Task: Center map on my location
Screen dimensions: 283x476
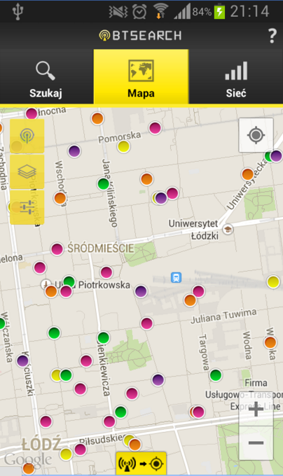Action: pyautogui.click(x=256, y=135)
